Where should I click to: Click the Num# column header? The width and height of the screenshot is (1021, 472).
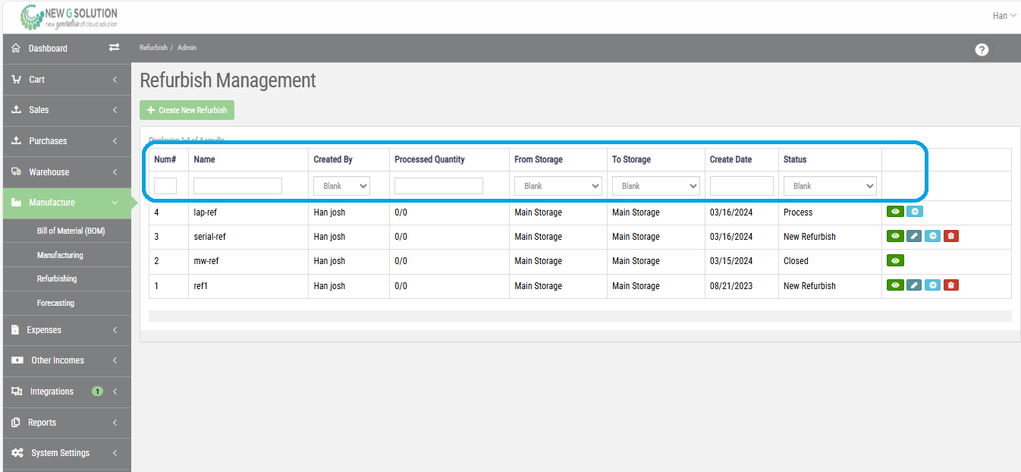tap(165, 159)
